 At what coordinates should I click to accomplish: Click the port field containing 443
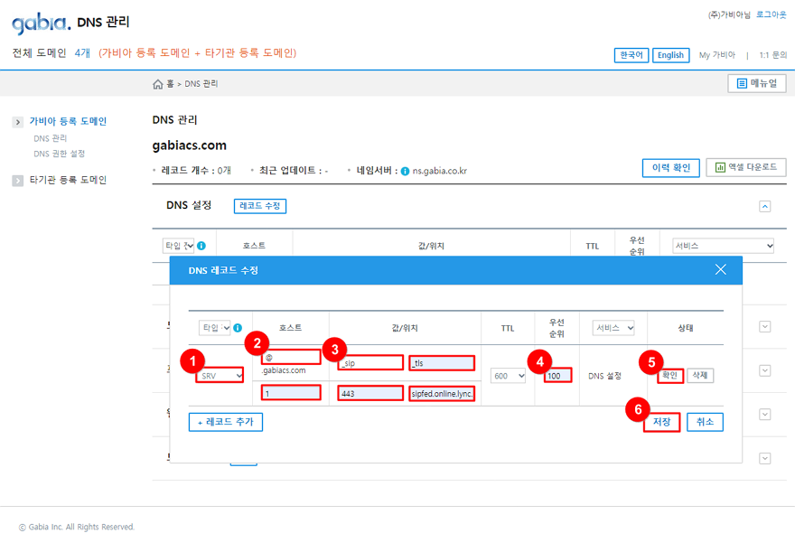click(x=370, y=393)
